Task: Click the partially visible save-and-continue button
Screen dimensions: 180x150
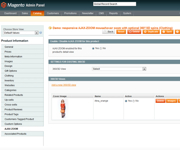Action: coord(177,32)
